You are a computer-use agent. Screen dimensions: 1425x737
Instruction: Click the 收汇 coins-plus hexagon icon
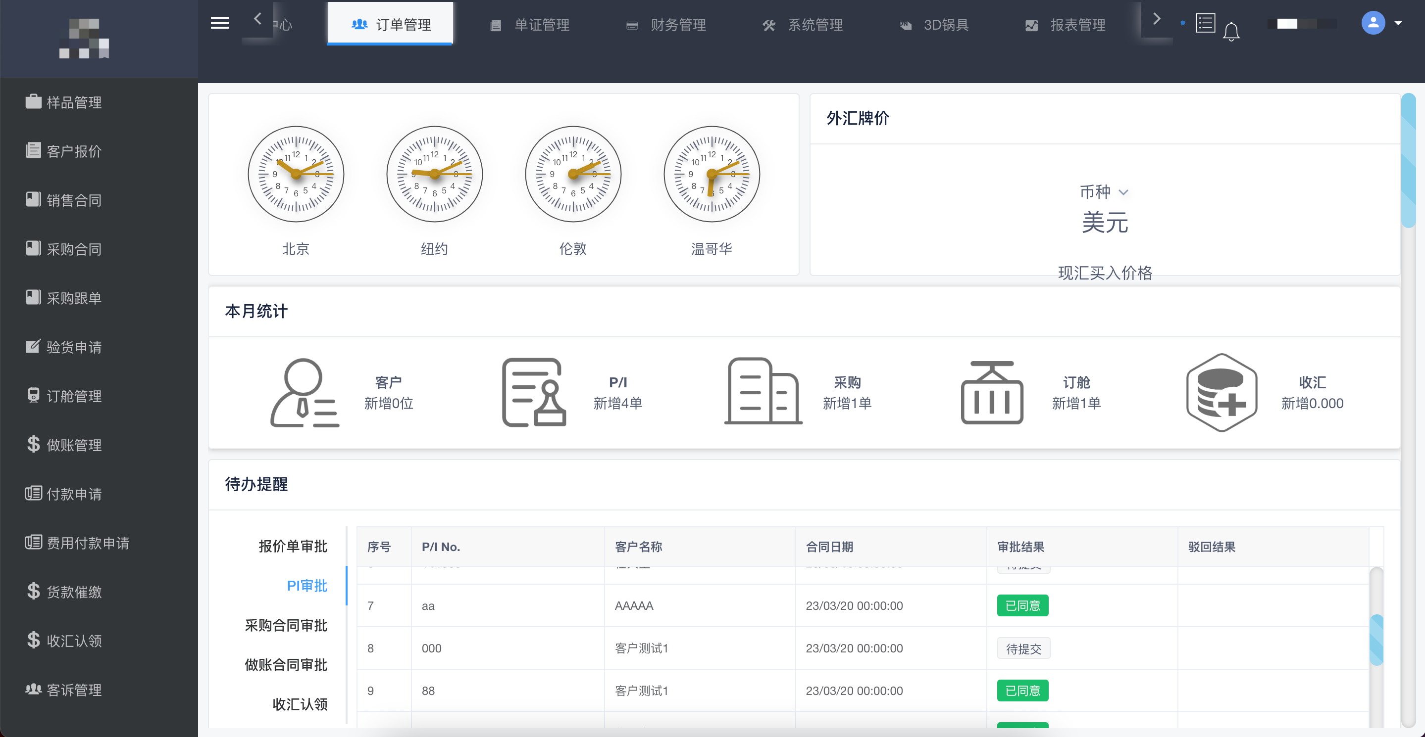pyautogui.click(x=1221, y=393)
